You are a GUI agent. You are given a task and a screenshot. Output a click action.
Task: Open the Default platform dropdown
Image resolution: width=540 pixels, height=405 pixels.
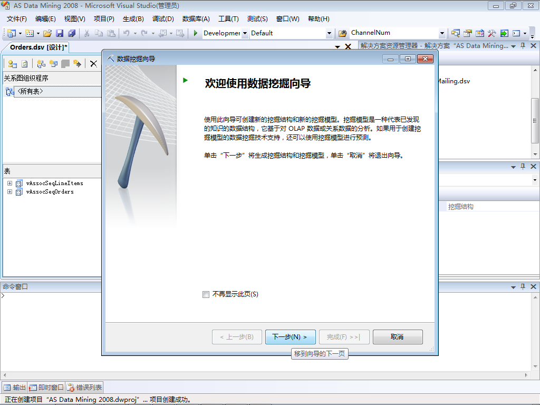point(329,33)
